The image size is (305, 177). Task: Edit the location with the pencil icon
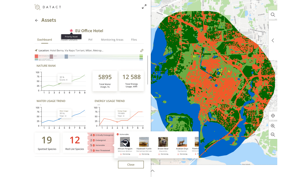(x=142, y=50)
